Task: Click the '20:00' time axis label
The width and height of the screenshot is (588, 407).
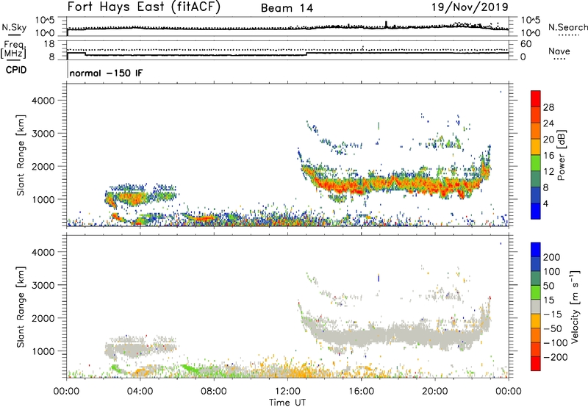Action: tap(435, 392)
